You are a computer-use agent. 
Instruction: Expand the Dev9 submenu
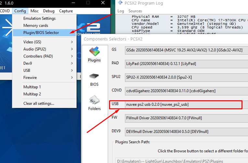pyautogui.click(x=44, y=63)
